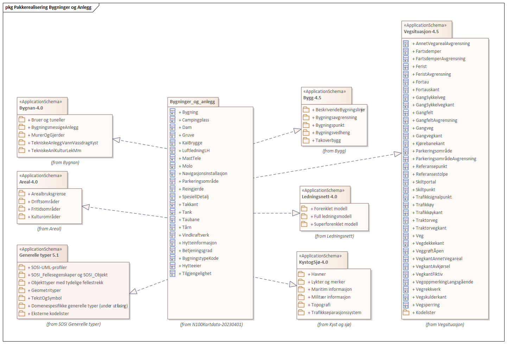Select the Fritidsområder entry
Image resolution: width=507 pixels, height=344 pixels.
tap(44, 209)
